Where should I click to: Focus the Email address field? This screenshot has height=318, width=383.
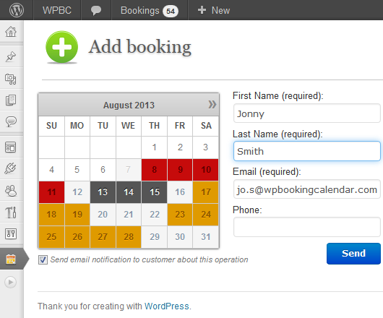(307, 189)
